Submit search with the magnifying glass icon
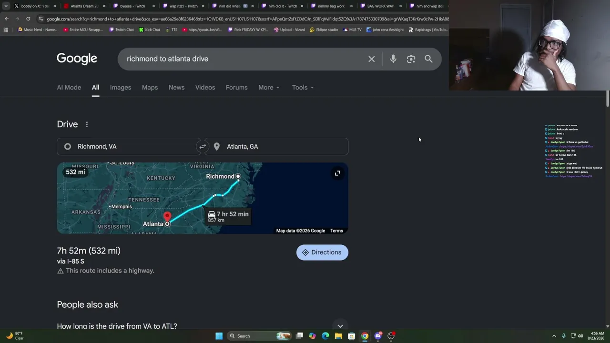 coord(428,59)
